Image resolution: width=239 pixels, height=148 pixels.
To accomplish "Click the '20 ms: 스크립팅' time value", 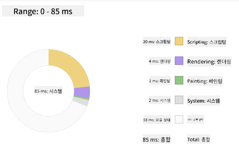I will click(157, 42).
